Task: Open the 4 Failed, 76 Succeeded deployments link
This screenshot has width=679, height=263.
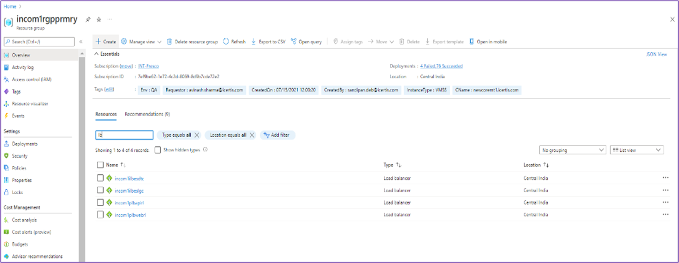Action: tap(441, 66)
